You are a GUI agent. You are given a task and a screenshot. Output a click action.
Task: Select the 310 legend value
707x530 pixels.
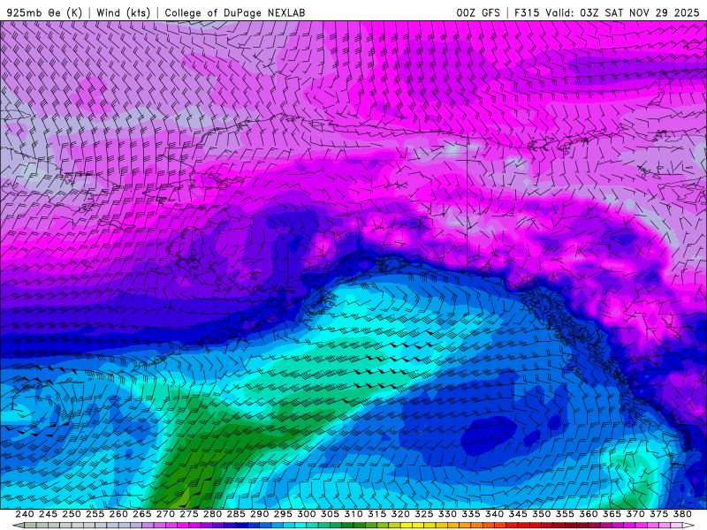coord(353,514)
